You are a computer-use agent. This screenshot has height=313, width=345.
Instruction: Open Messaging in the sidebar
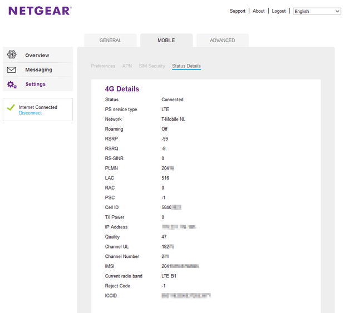tap(38, 69)
